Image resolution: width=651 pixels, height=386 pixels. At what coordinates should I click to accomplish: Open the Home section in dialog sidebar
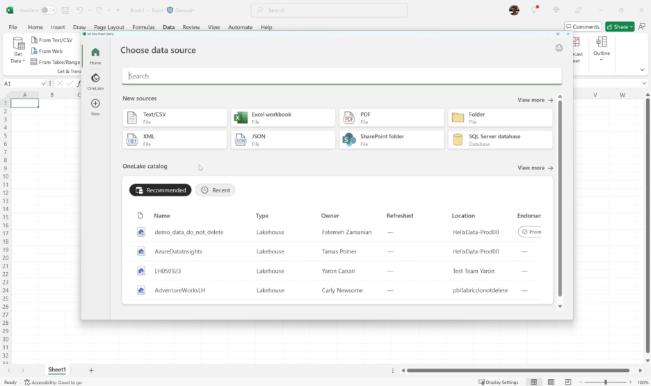[95, 56]
